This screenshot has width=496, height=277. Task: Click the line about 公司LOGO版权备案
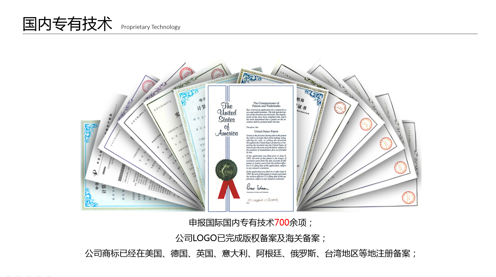tap(250, 238)
